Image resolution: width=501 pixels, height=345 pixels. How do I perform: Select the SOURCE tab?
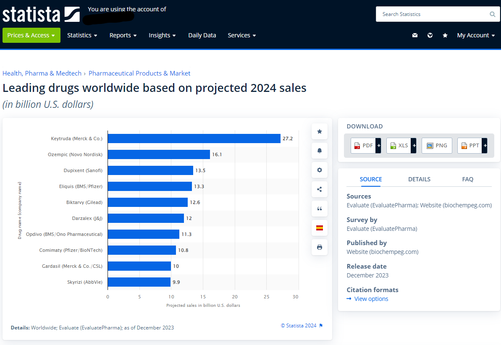coord(371,179)
